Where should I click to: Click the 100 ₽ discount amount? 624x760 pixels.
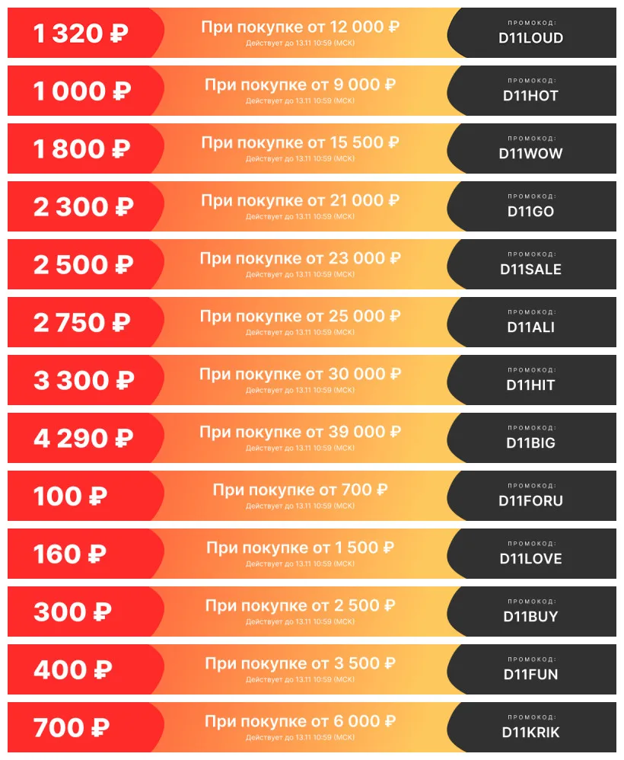click(x=70, y=497)
